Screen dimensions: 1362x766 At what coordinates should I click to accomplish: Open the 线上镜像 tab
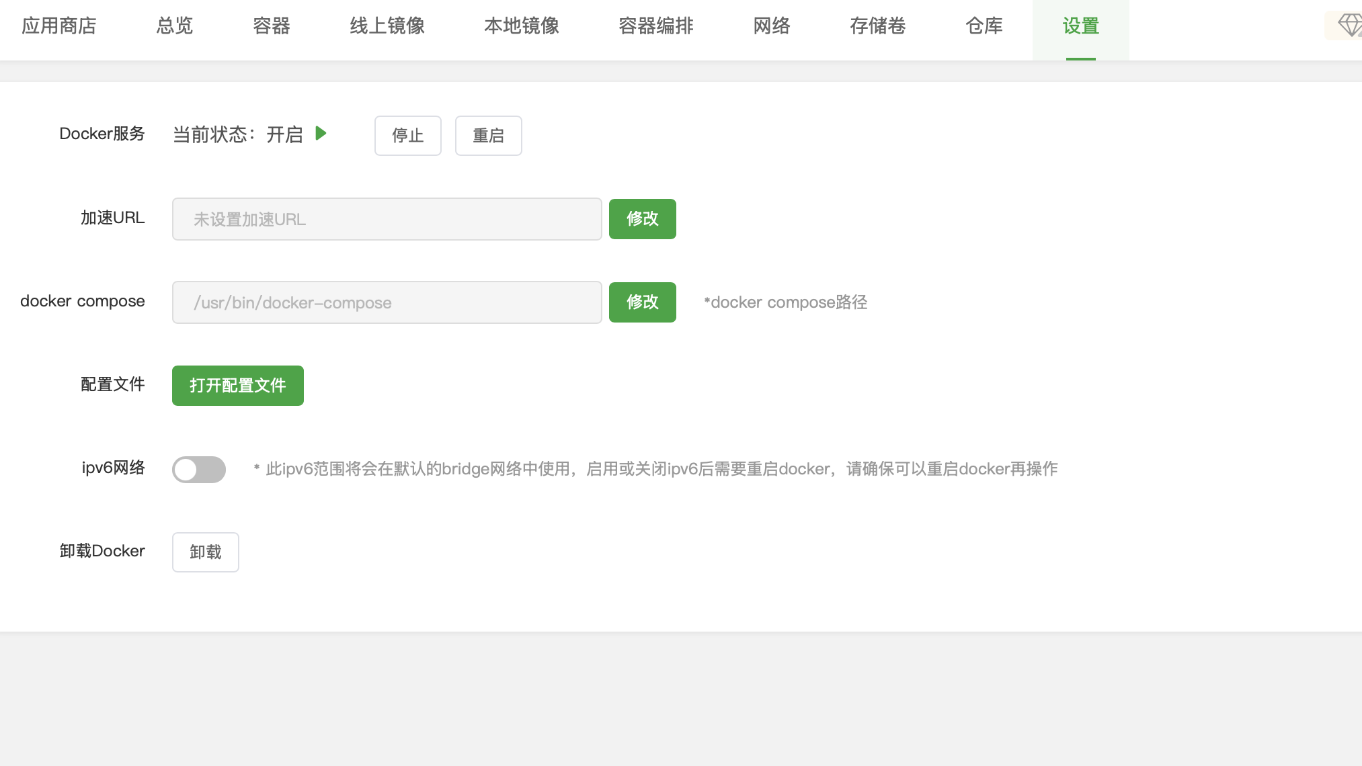tap(387, 26)
